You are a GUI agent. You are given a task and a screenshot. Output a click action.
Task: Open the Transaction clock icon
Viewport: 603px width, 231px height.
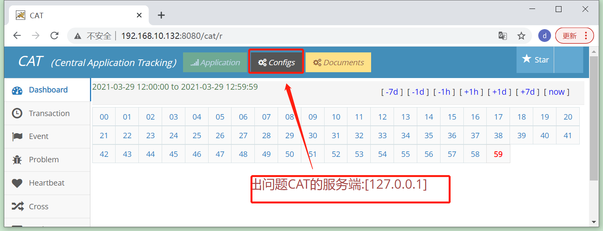click(17, 113)
